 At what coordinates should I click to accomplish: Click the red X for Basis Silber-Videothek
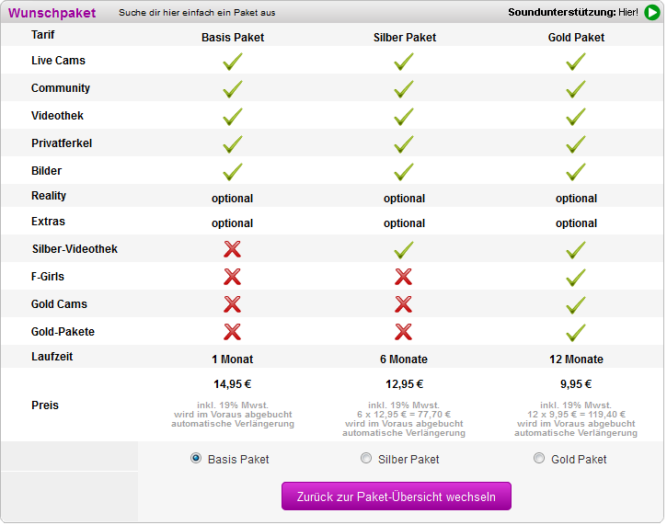232,249
